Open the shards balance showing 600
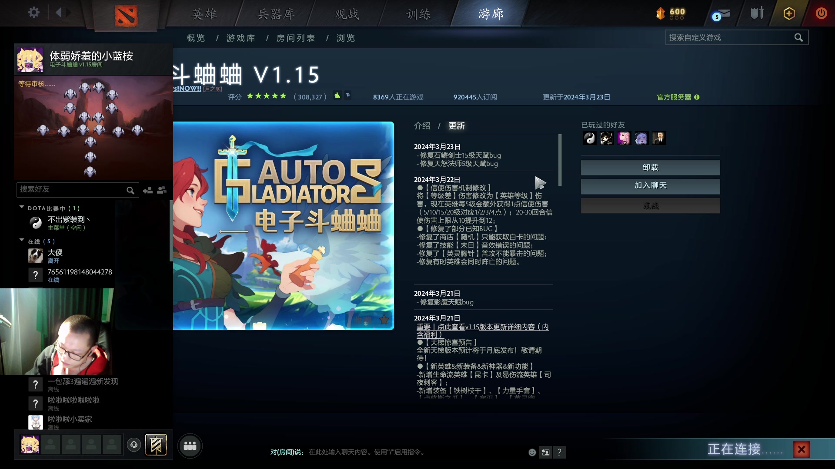Image resolution: width=835 pixels, height=469 pixels. coord(671,13)
